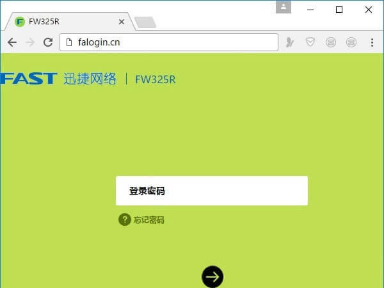The width and height of the screenshot is (384, 288).
Task: Close the FW325R tab
Action: point(122,21)
